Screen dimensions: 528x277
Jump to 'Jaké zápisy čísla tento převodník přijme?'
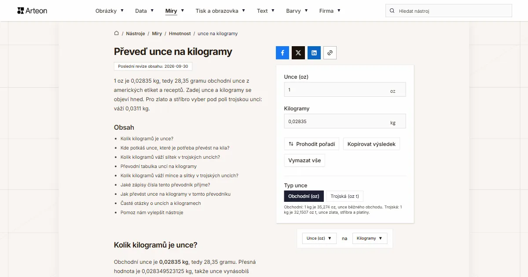click(x=165, y=185)
